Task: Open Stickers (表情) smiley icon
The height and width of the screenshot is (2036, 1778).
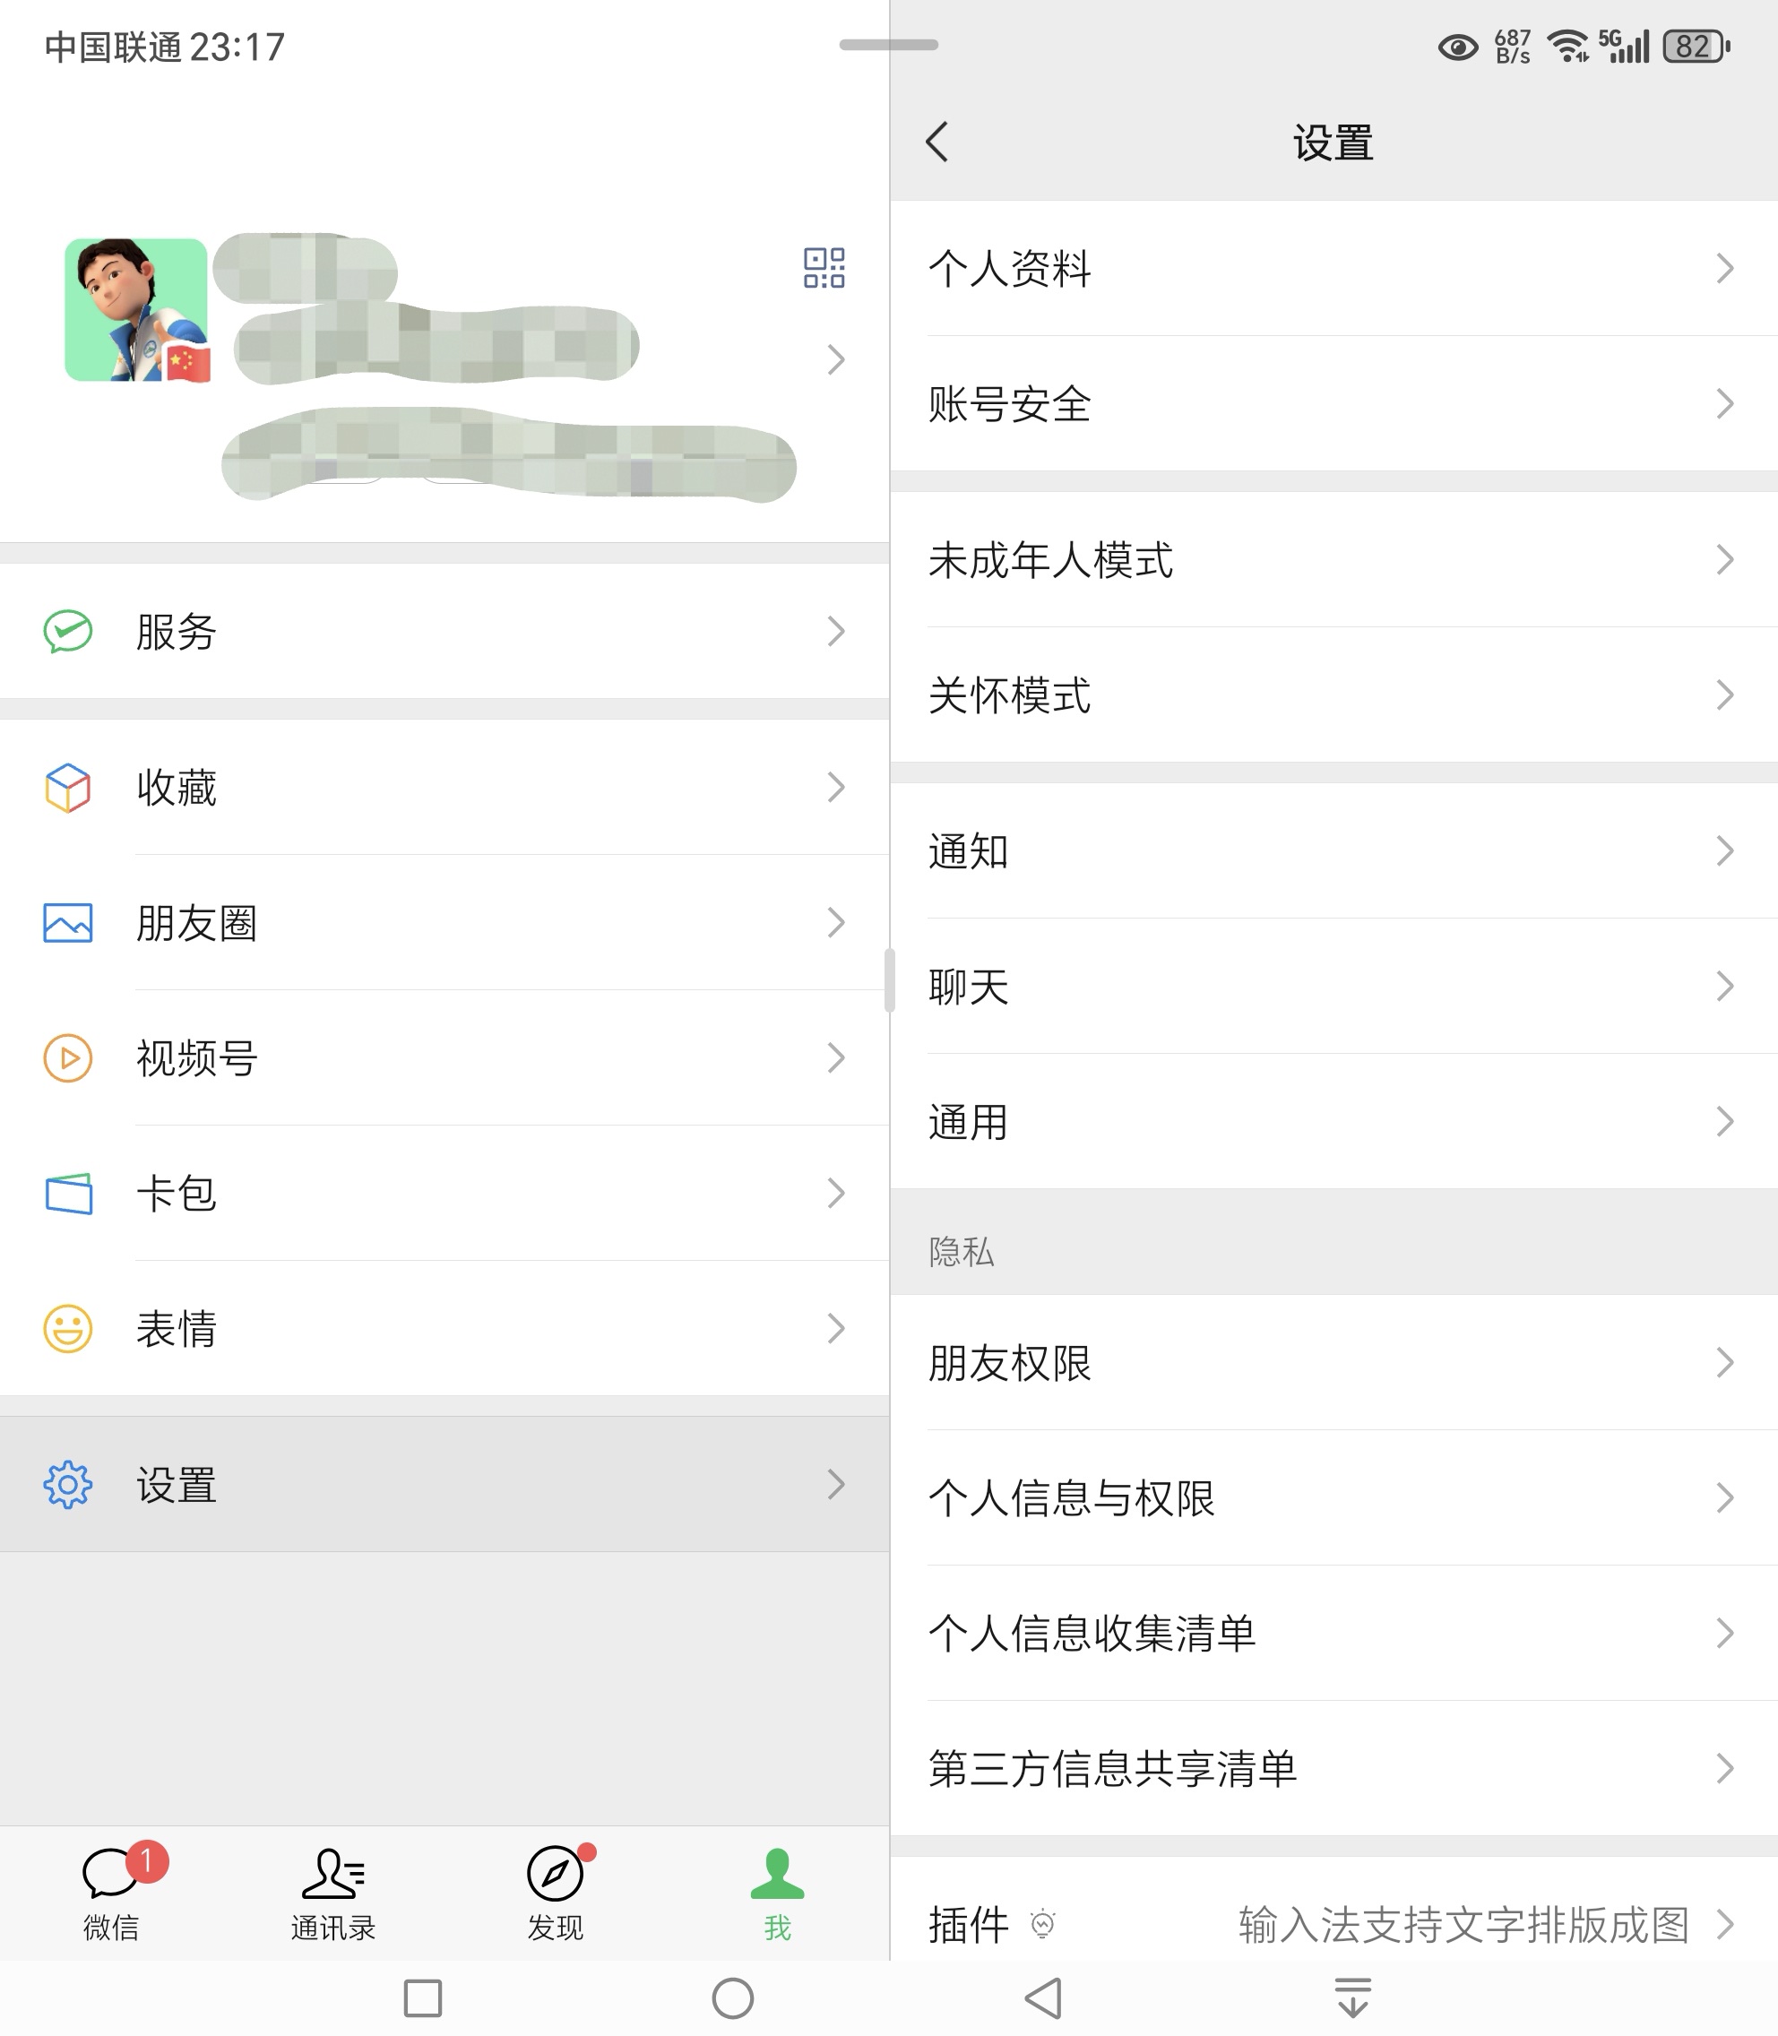Action: (67, 1329)
